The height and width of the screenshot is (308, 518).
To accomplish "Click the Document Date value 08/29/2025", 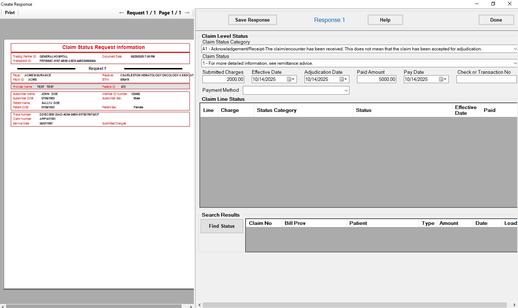I will coord(143,56).
